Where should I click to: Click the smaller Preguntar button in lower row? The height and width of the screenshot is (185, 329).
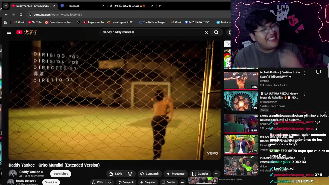[x=148, y=182]
